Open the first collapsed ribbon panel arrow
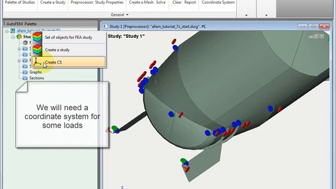 click(x=246, y=15)
